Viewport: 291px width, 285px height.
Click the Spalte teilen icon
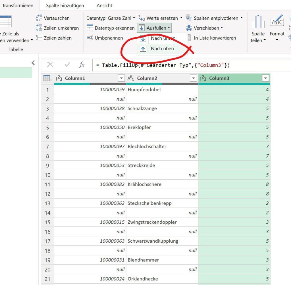coord(258,22)
